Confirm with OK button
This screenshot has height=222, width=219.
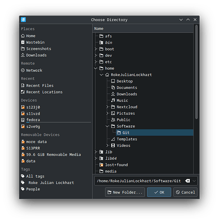[159, 192]
